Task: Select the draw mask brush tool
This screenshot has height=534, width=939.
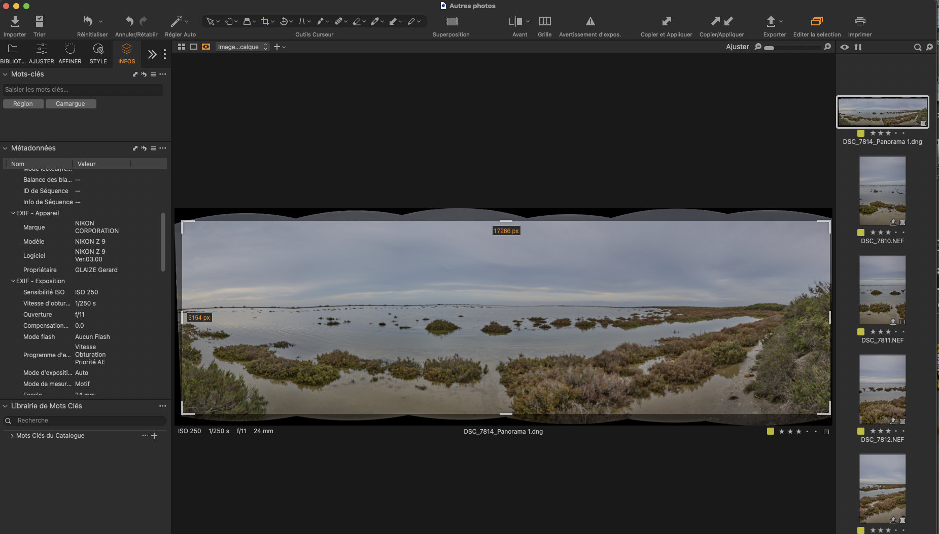Action: pyautogui.click(x=320, y=21)
